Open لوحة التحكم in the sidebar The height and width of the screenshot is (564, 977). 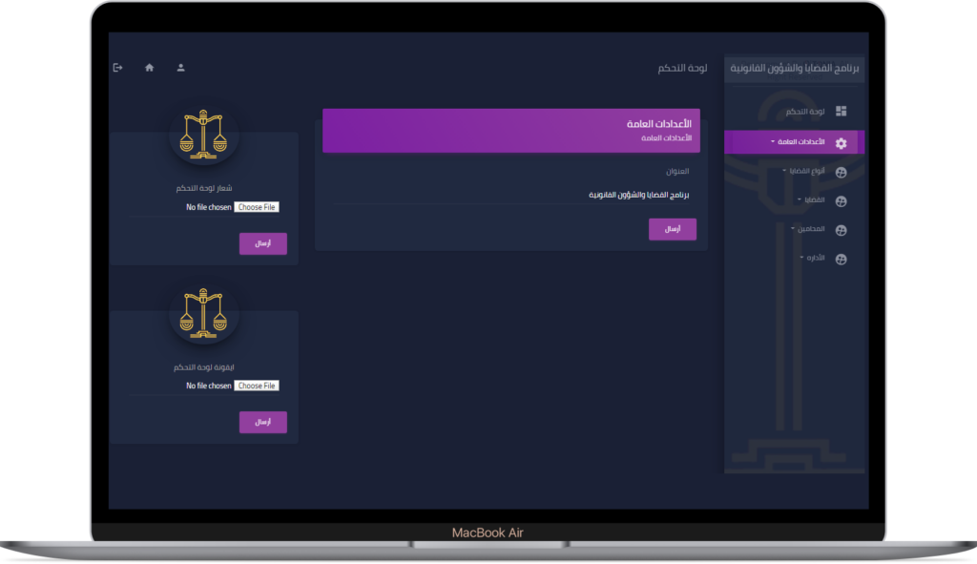[805, 113]
